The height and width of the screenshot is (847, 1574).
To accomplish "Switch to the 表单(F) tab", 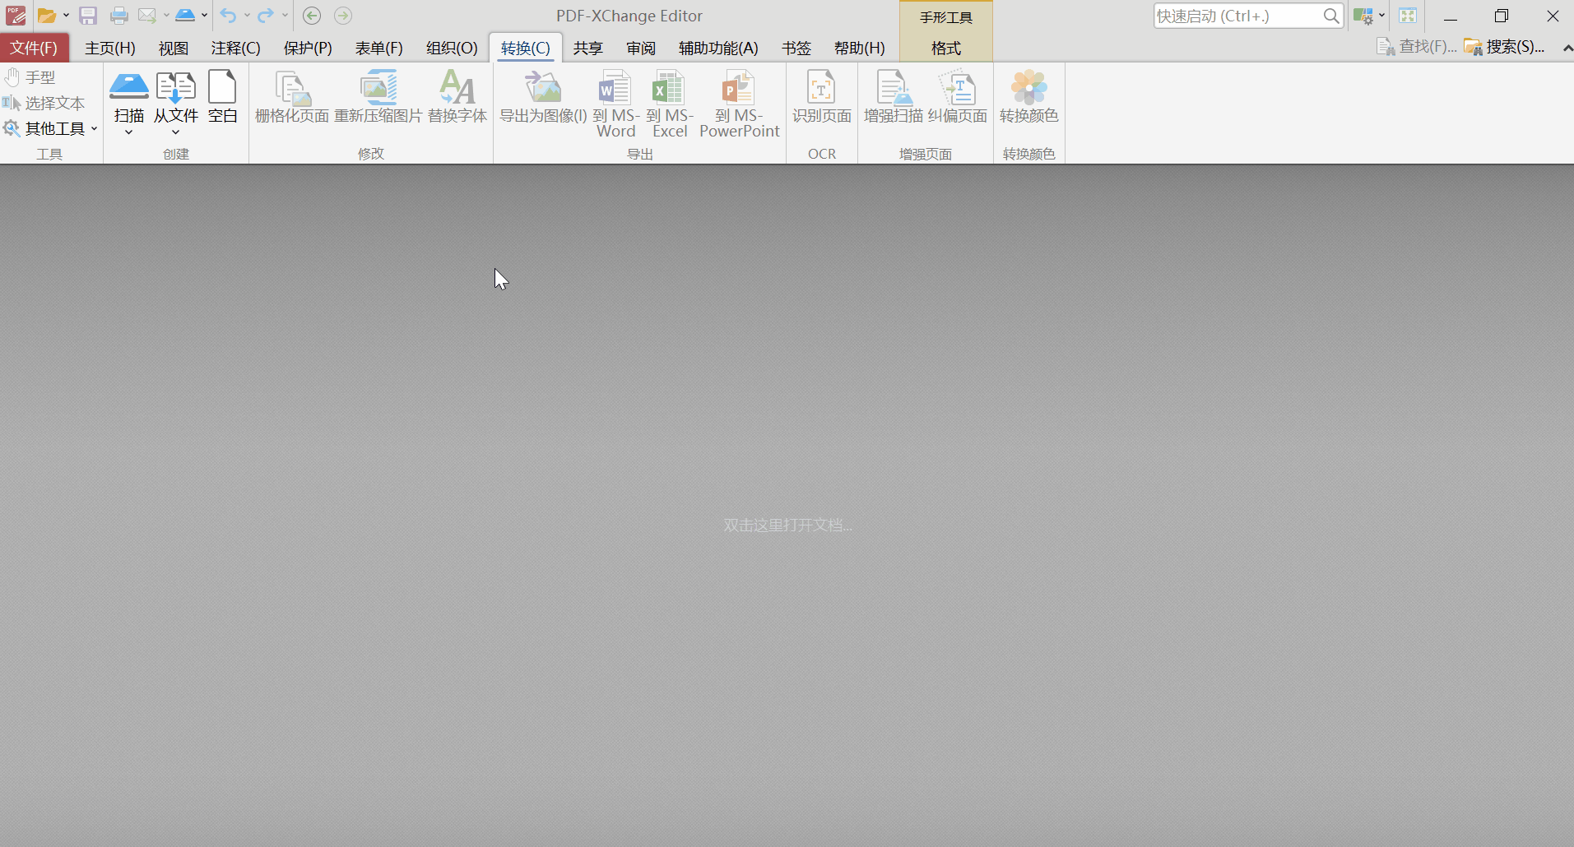I will [x=379, y=48].
